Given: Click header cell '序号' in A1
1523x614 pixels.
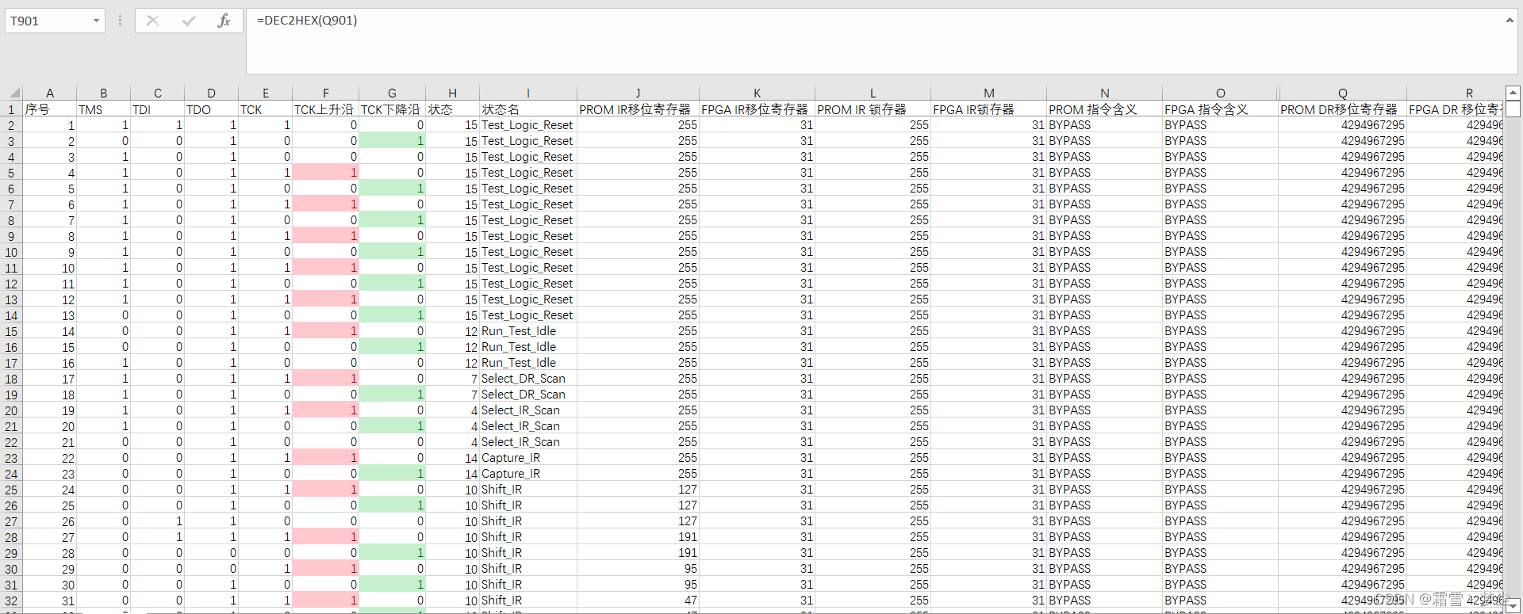Looking at the screenshot, I should pos(49,109).
